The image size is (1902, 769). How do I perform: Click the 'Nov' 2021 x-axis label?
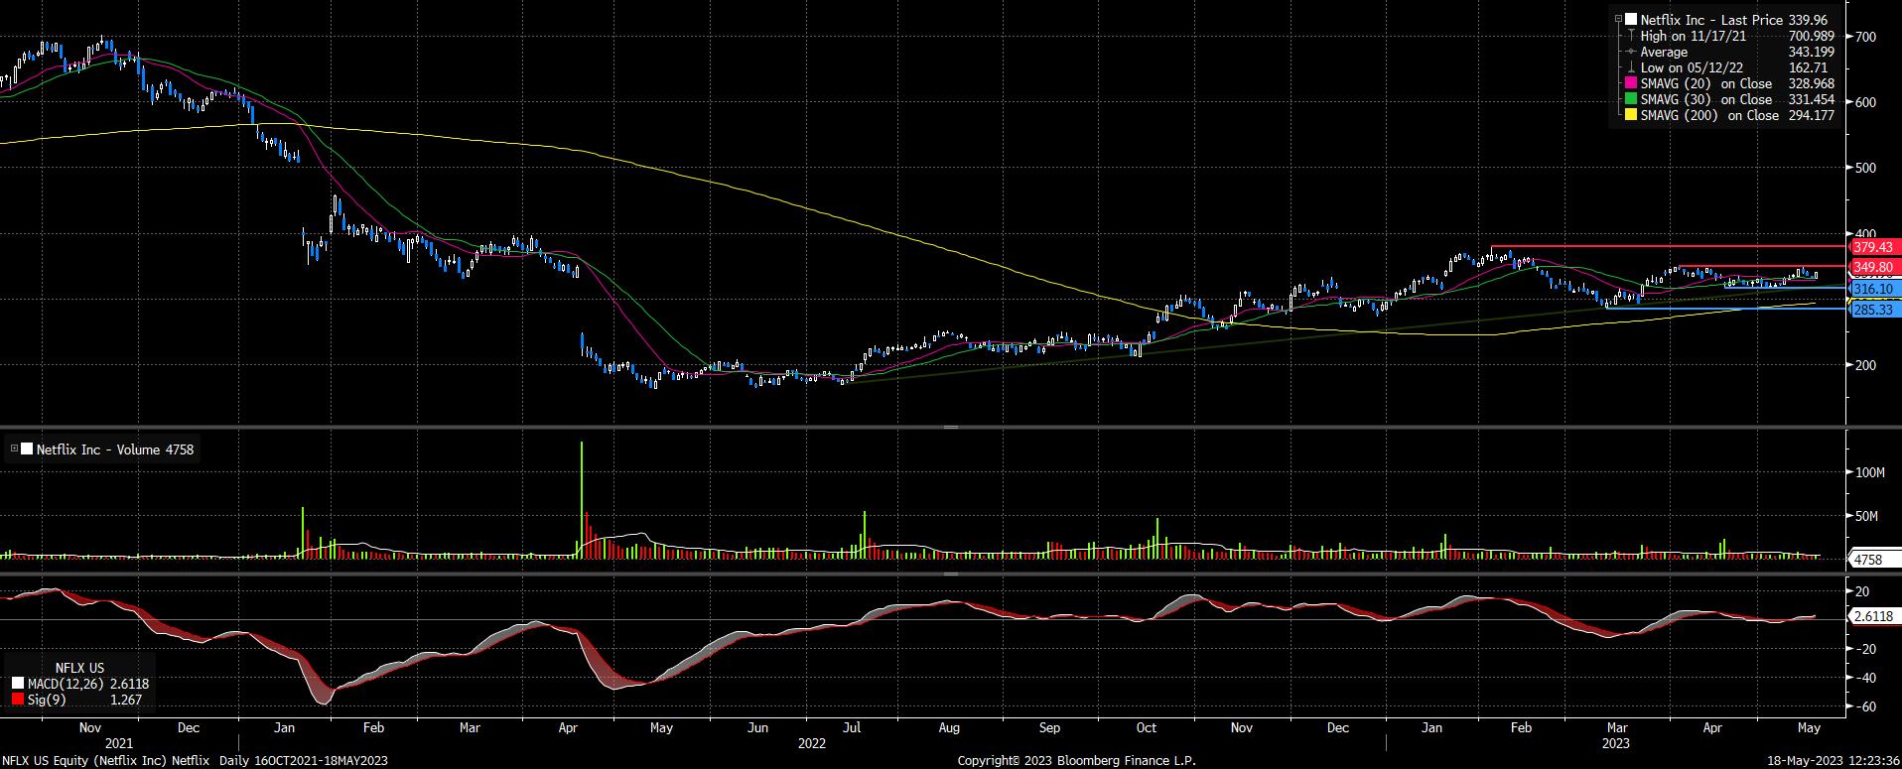[92, 727]
